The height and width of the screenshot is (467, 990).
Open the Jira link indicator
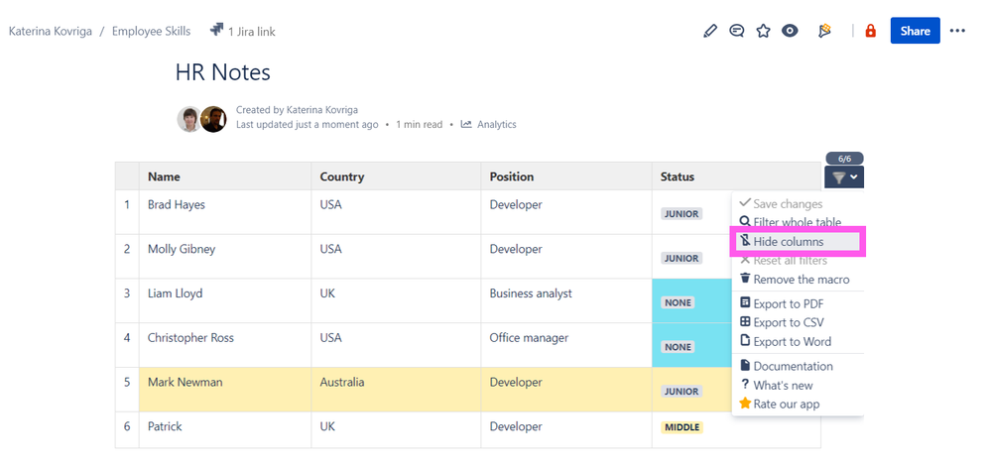pos(243,32)
